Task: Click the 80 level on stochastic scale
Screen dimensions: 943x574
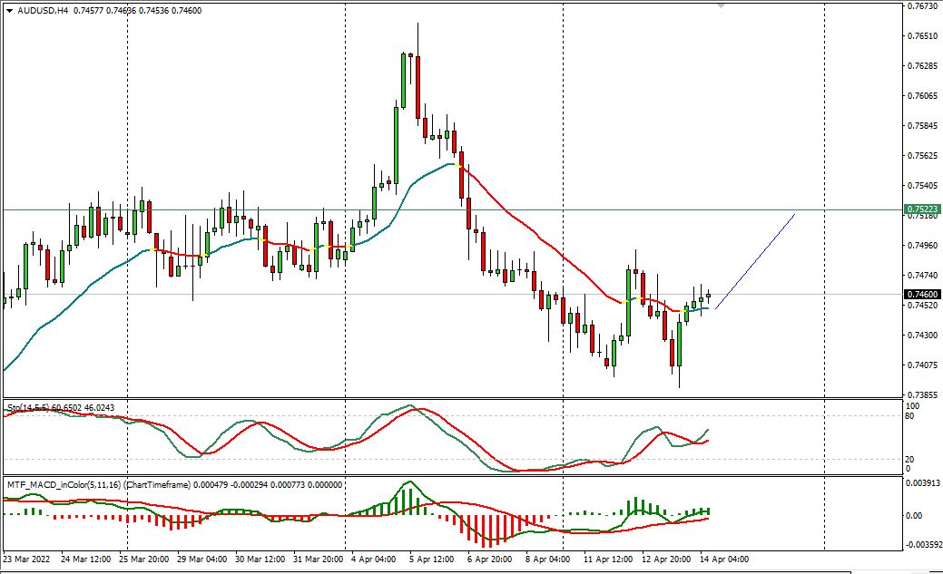Action: click(910, 415)
